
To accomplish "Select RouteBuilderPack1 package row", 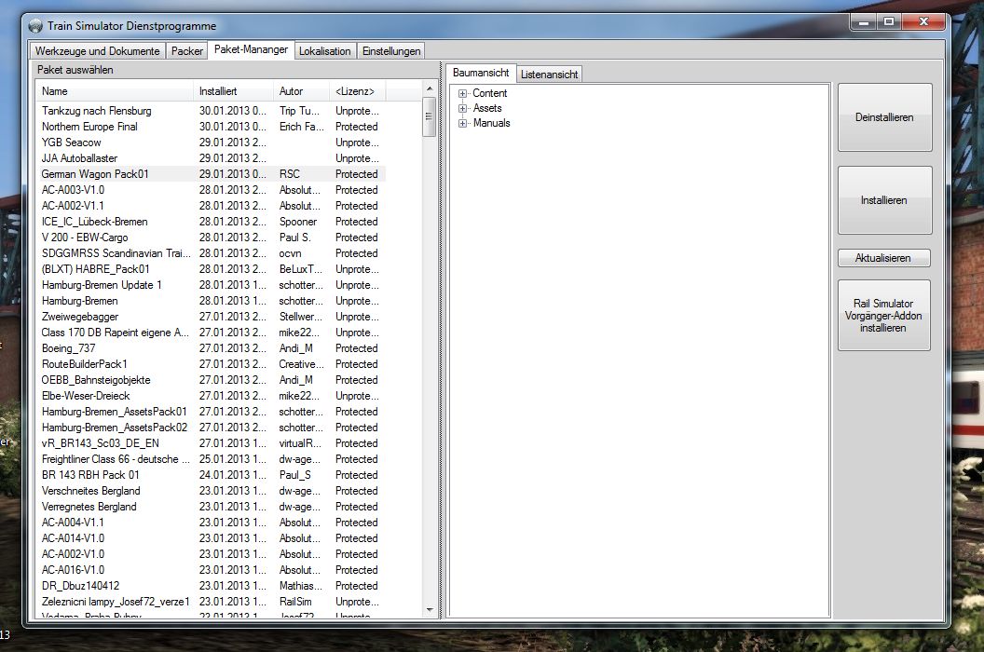I will [211, 364].
